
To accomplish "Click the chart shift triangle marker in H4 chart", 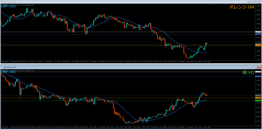I will tap(209, 4).
